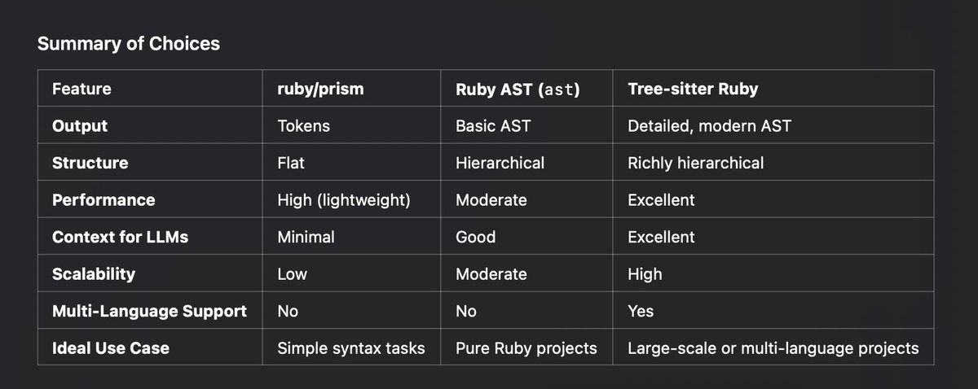Click the "Performance" row label
The height and width of the screenshot is (389, 978).
coord(104,199)
